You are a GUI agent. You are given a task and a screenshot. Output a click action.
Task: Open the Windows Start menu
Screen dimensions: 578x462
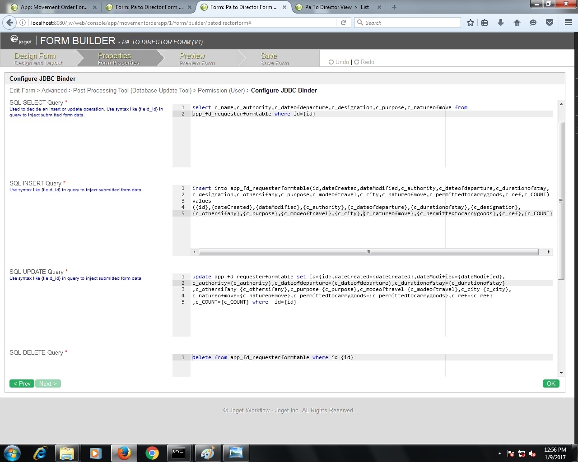[x=12, y=453]
